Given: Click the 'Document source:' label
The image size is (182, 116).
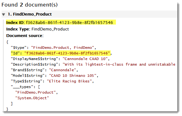Looking at the screenshot, I should (25, 36).
